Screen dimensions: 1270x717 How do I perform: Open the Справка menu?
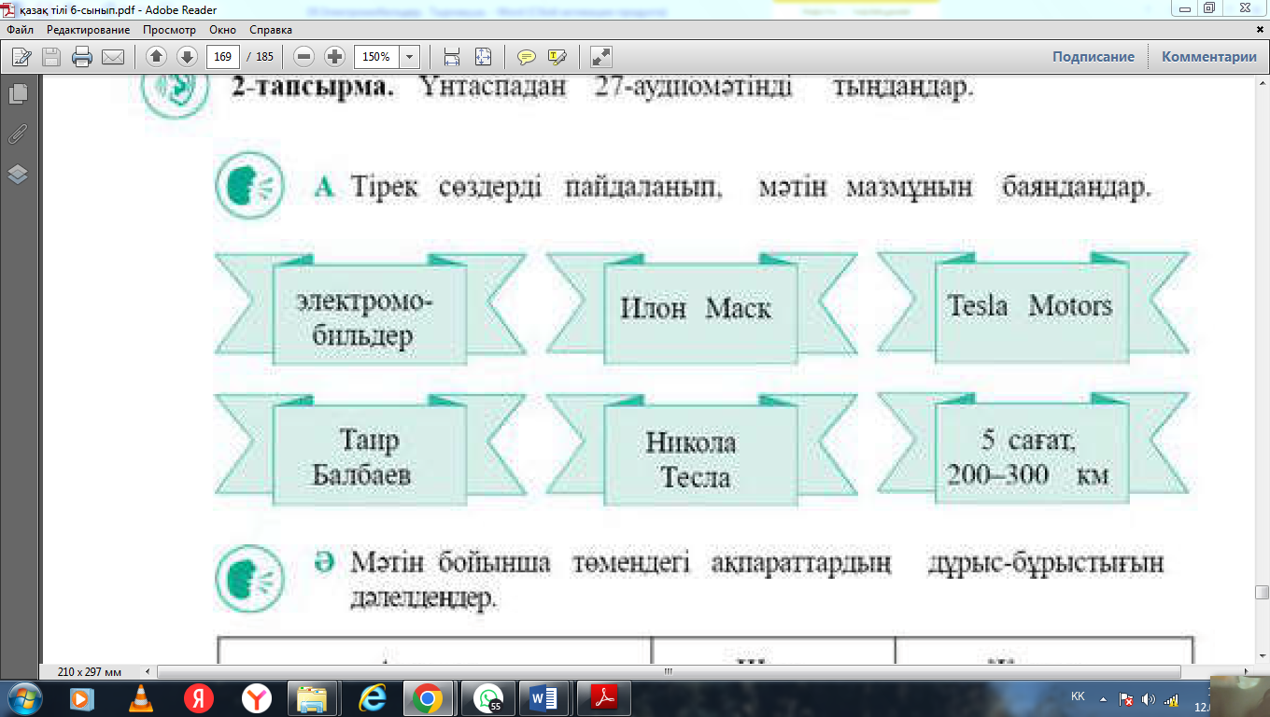tap(271, 30)
